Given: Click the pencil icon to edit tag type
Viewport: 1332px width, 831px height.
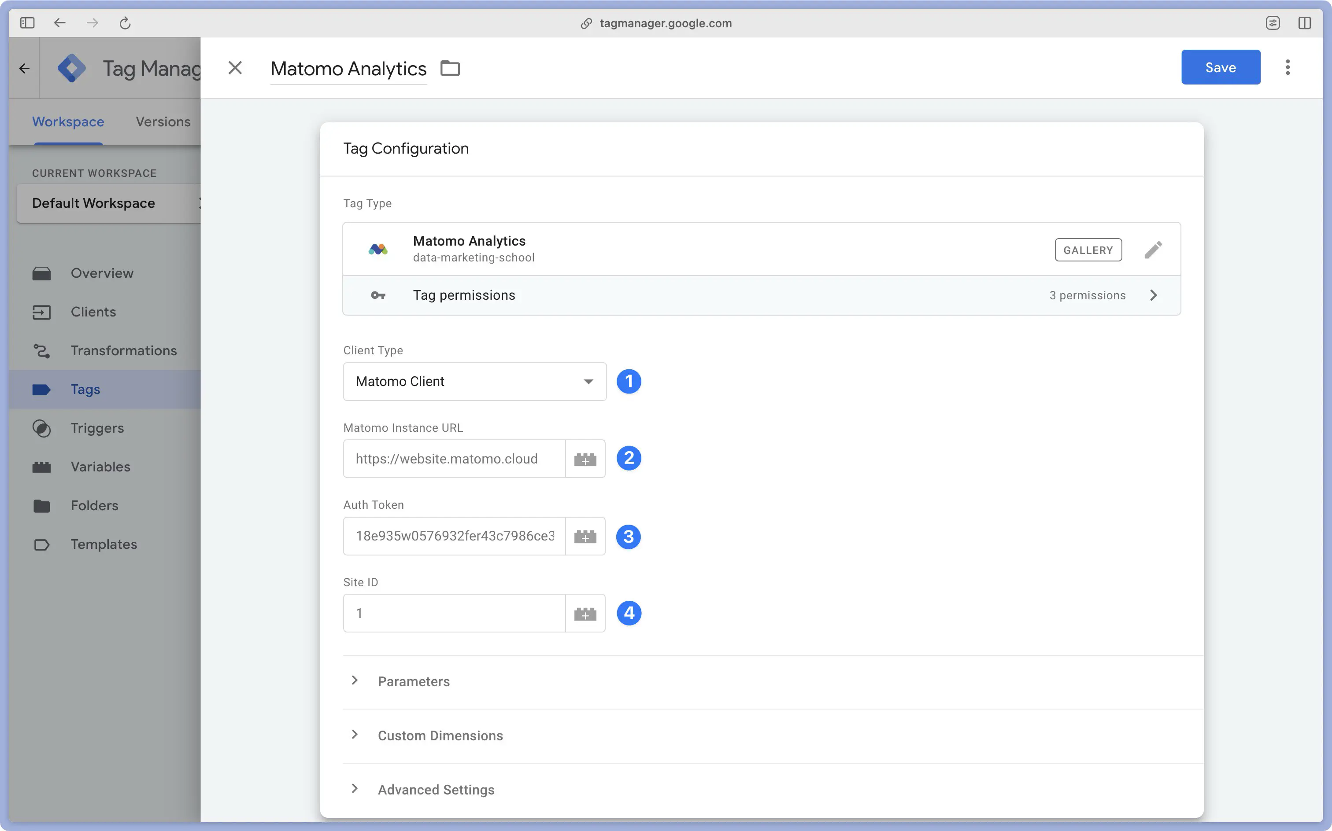Looking at the screenshot, I should click(x=1153, y=250).
